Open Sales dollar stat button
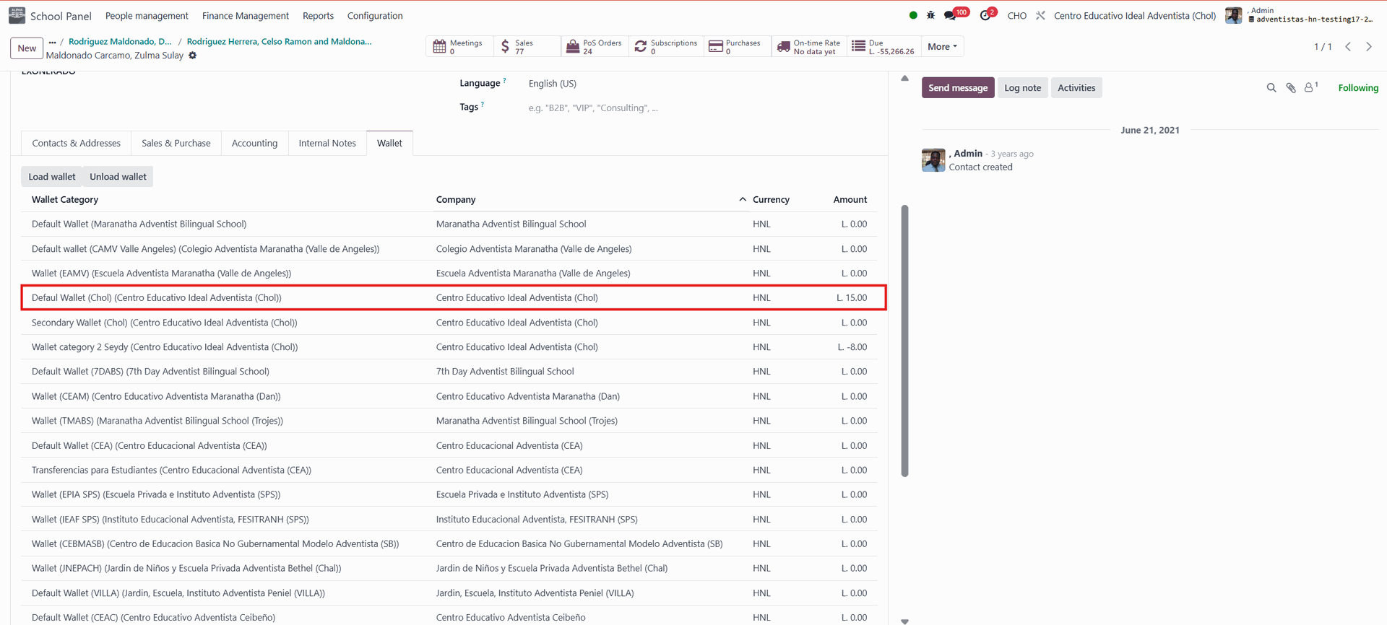Screen dimensions: 1387x625 point(527,47)
